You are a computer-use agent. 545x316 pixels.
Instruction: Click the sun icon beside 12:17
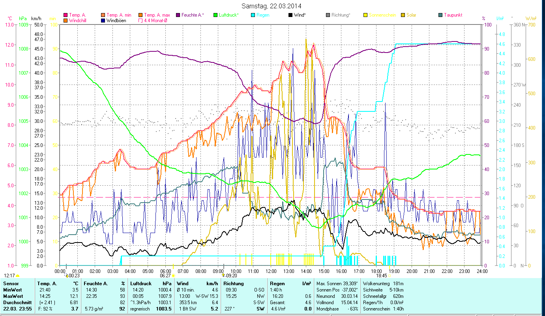pos(18,276)
